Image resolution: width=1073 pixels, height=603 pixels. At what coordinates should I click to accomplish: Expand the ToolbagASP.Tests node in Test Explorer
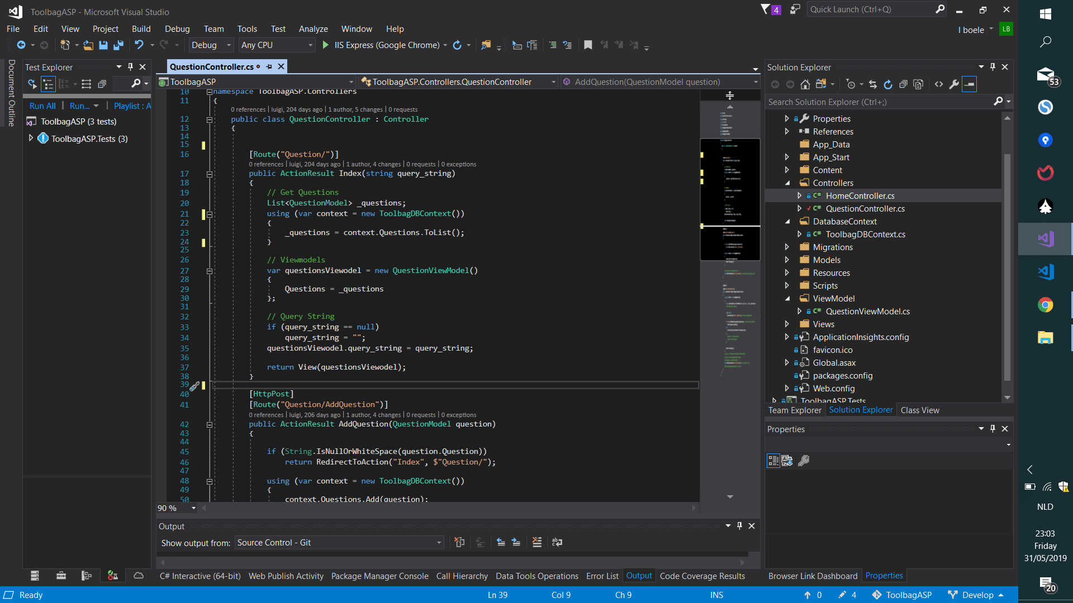click(x=31, y=138)
